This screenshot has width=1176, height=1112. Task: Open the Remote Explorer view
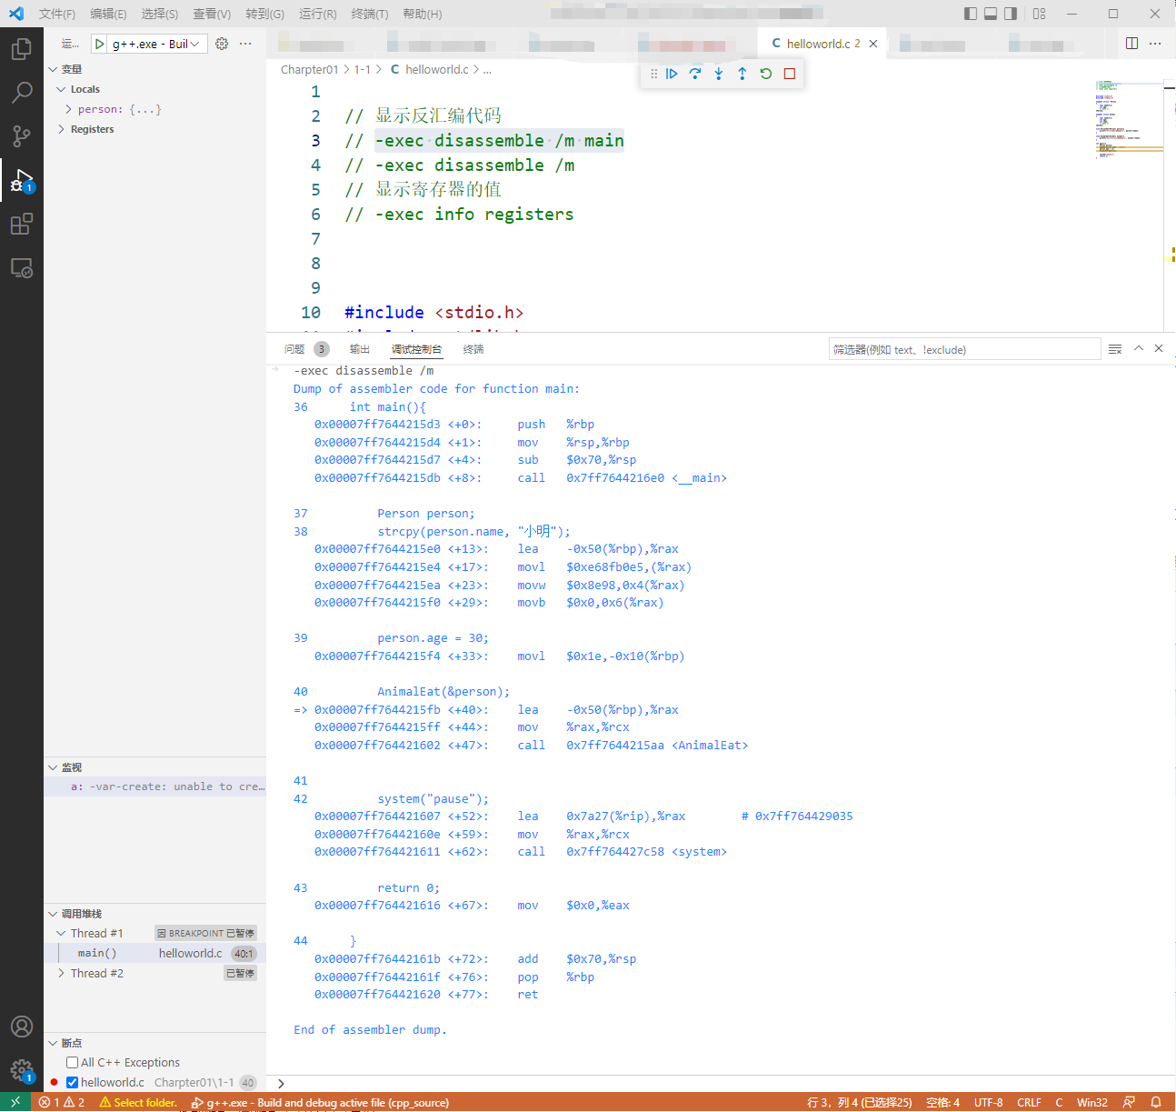click(x=22, y=268)
